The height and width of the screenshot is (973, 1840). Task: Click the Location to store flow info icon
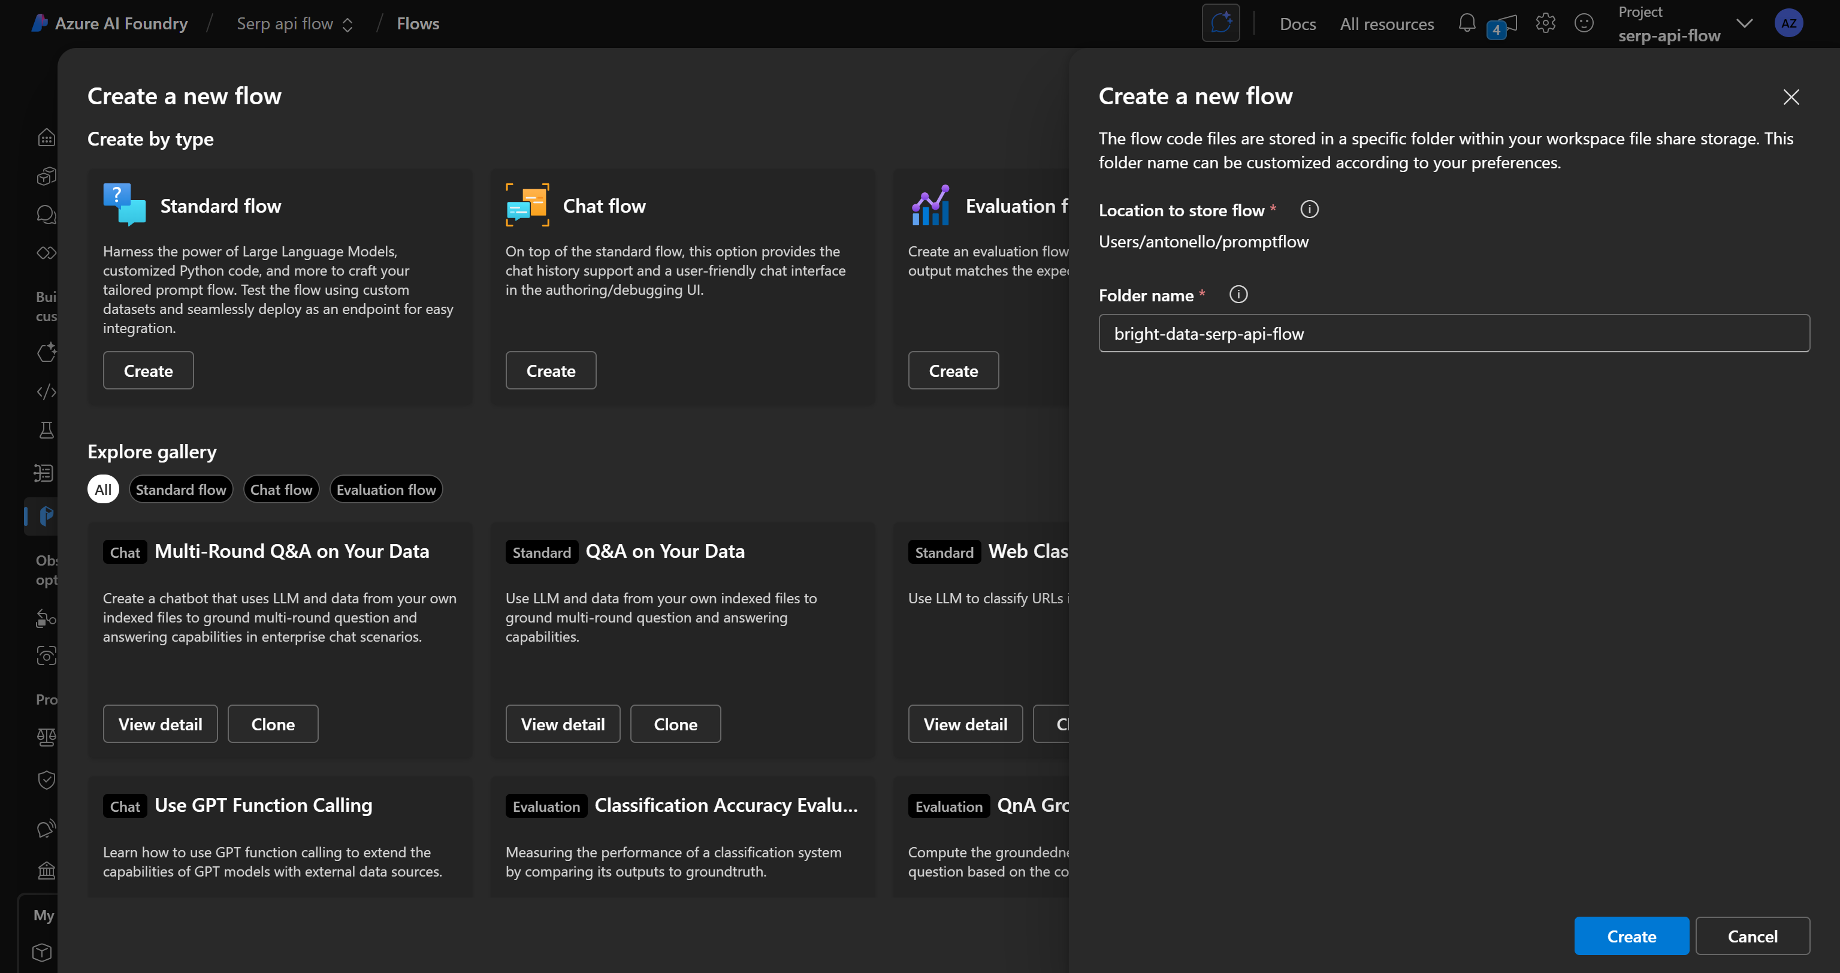pos(1309,209)
